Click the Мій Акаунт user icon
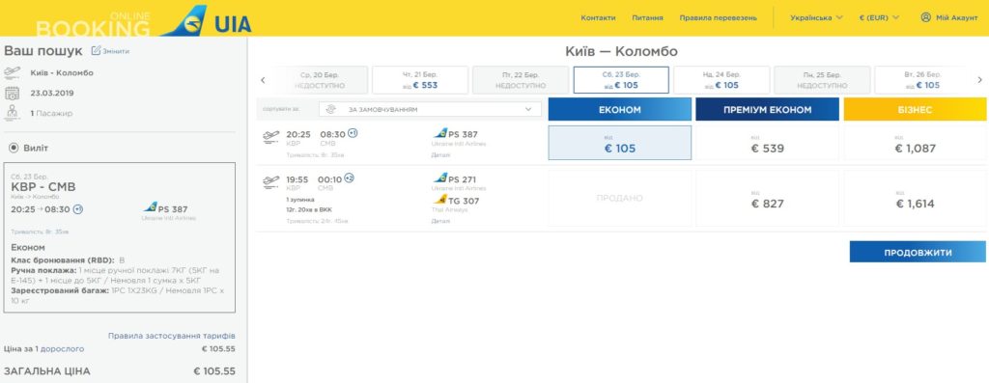 (925, 17)
